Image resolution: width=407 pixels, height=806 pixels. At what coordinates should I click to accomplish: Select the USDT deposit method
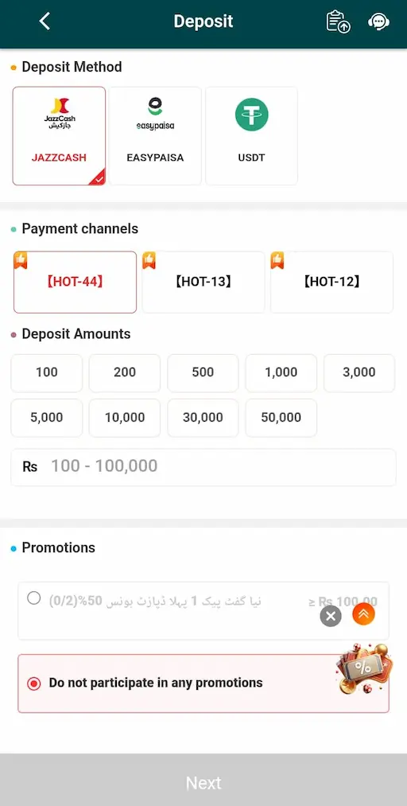tap(251, 136)
